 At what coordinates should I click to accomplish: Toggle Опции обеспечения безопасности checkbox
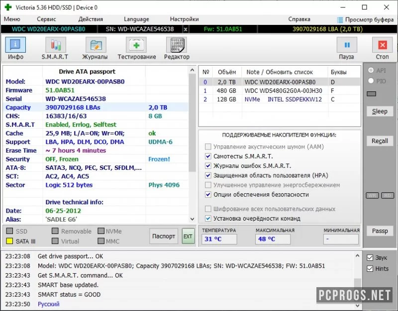tap(208, 194)
